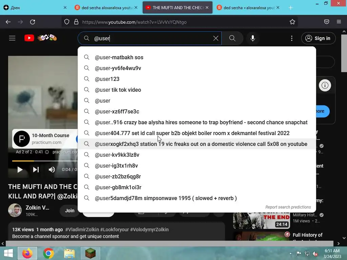
Task: Choose suggestion '@user tik tok video'
Action: coord(197,90)
